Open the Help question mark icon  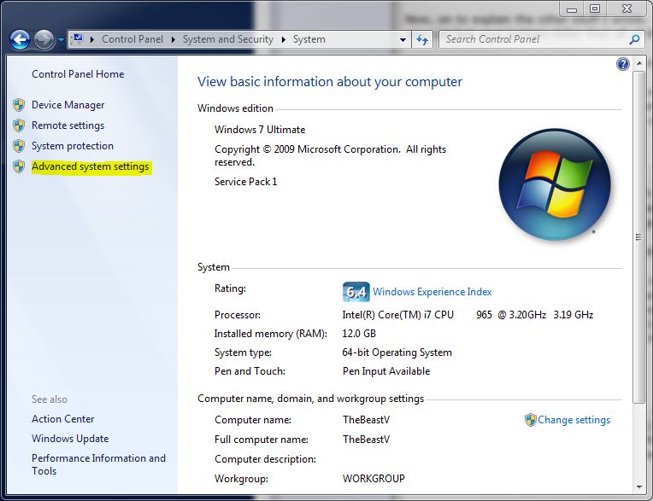622,64
